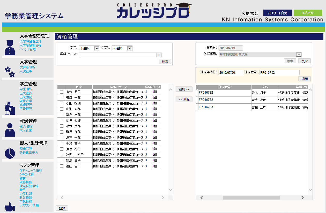Tick the checkbox for 青木 月子
This screenshot has width=326, height=213.
(x=62, y=92)
